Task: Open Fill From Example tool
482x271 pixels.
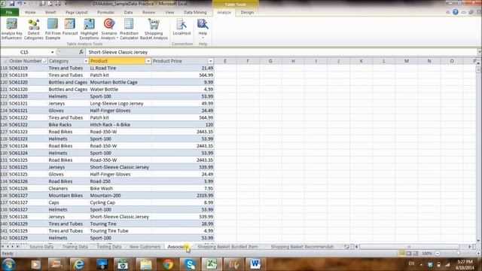Action: tap(53, 29)
